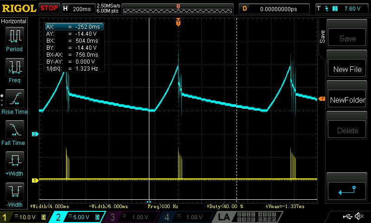Click the falling edge trigger slope icon
Image resolution: width=371 pixels, height=223 pixels.
click(x=327, y=9)
